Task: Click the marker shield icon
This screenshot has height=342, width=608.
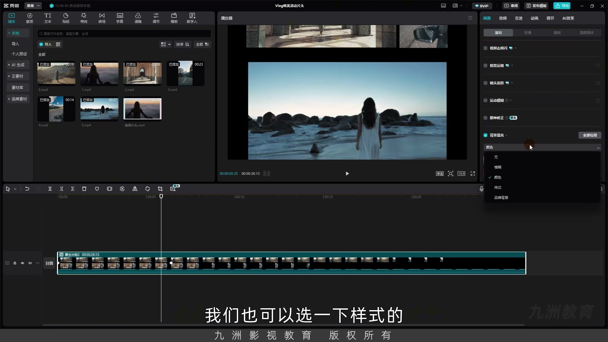Action: pyautogui.click(x=97, y=189)
